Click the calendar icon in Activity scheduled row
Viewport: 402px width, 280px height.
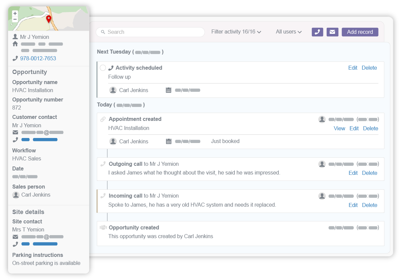pyautogui.click(x=169, y=90)
